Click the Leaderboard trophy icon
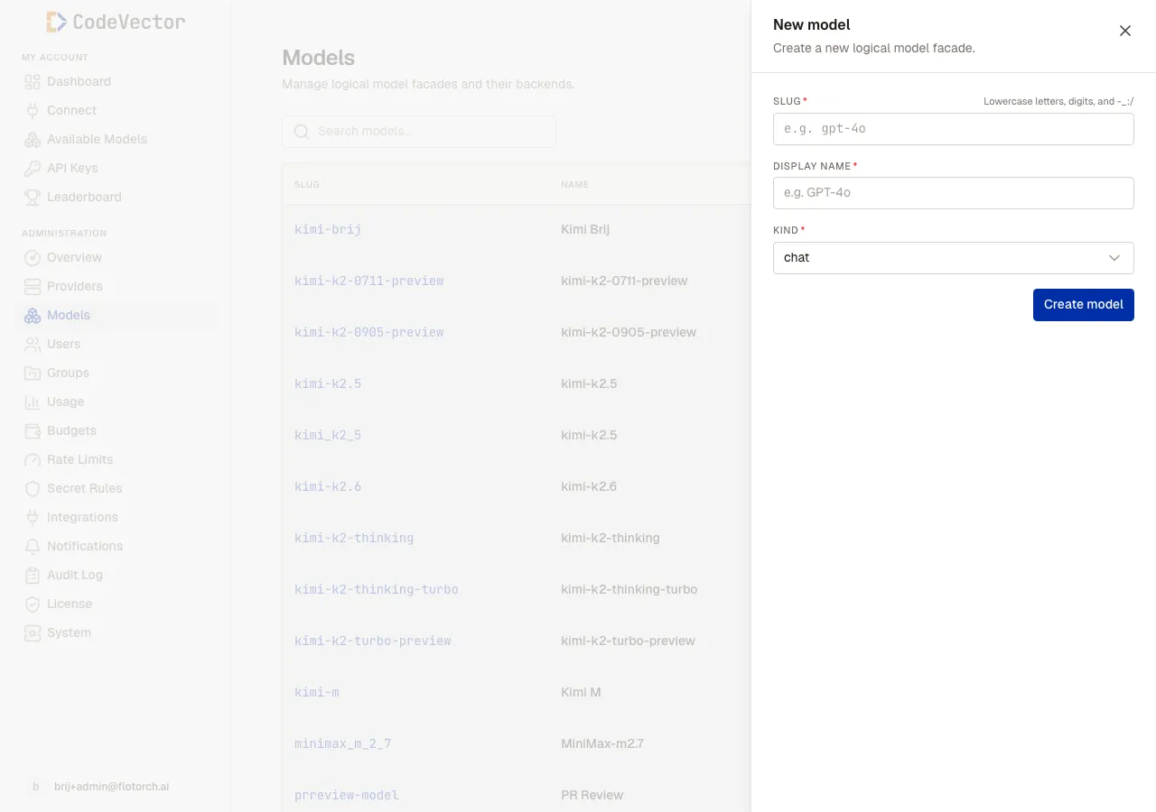Image resolution: width=1156 pixels, height=812 pixels. point(33,197)
